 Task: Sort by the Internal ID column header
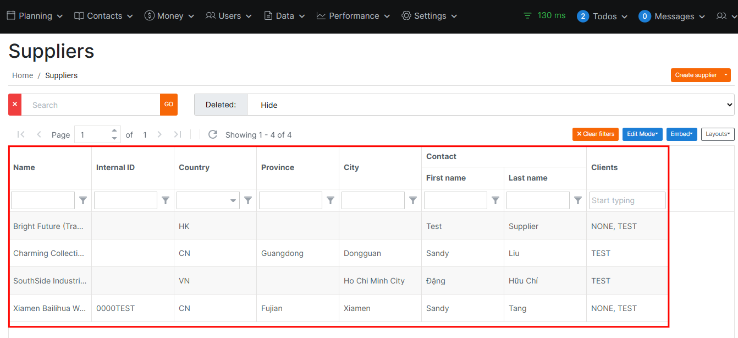[133, 167]
